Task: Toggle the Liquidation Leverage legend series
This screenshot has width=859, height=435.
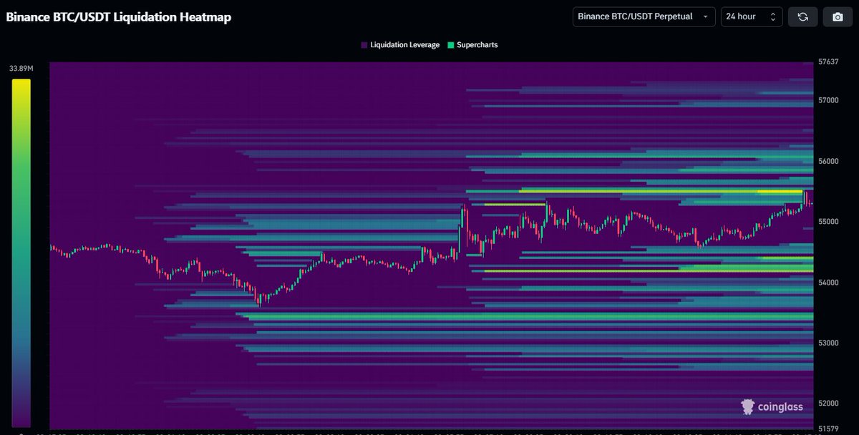Action: point(400,44)
